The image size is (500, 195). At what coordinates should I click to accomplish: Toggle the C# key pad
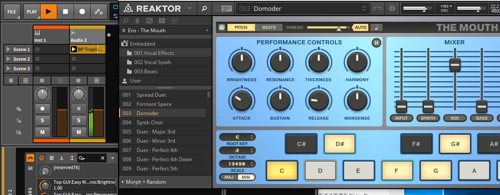pos(301,144)
